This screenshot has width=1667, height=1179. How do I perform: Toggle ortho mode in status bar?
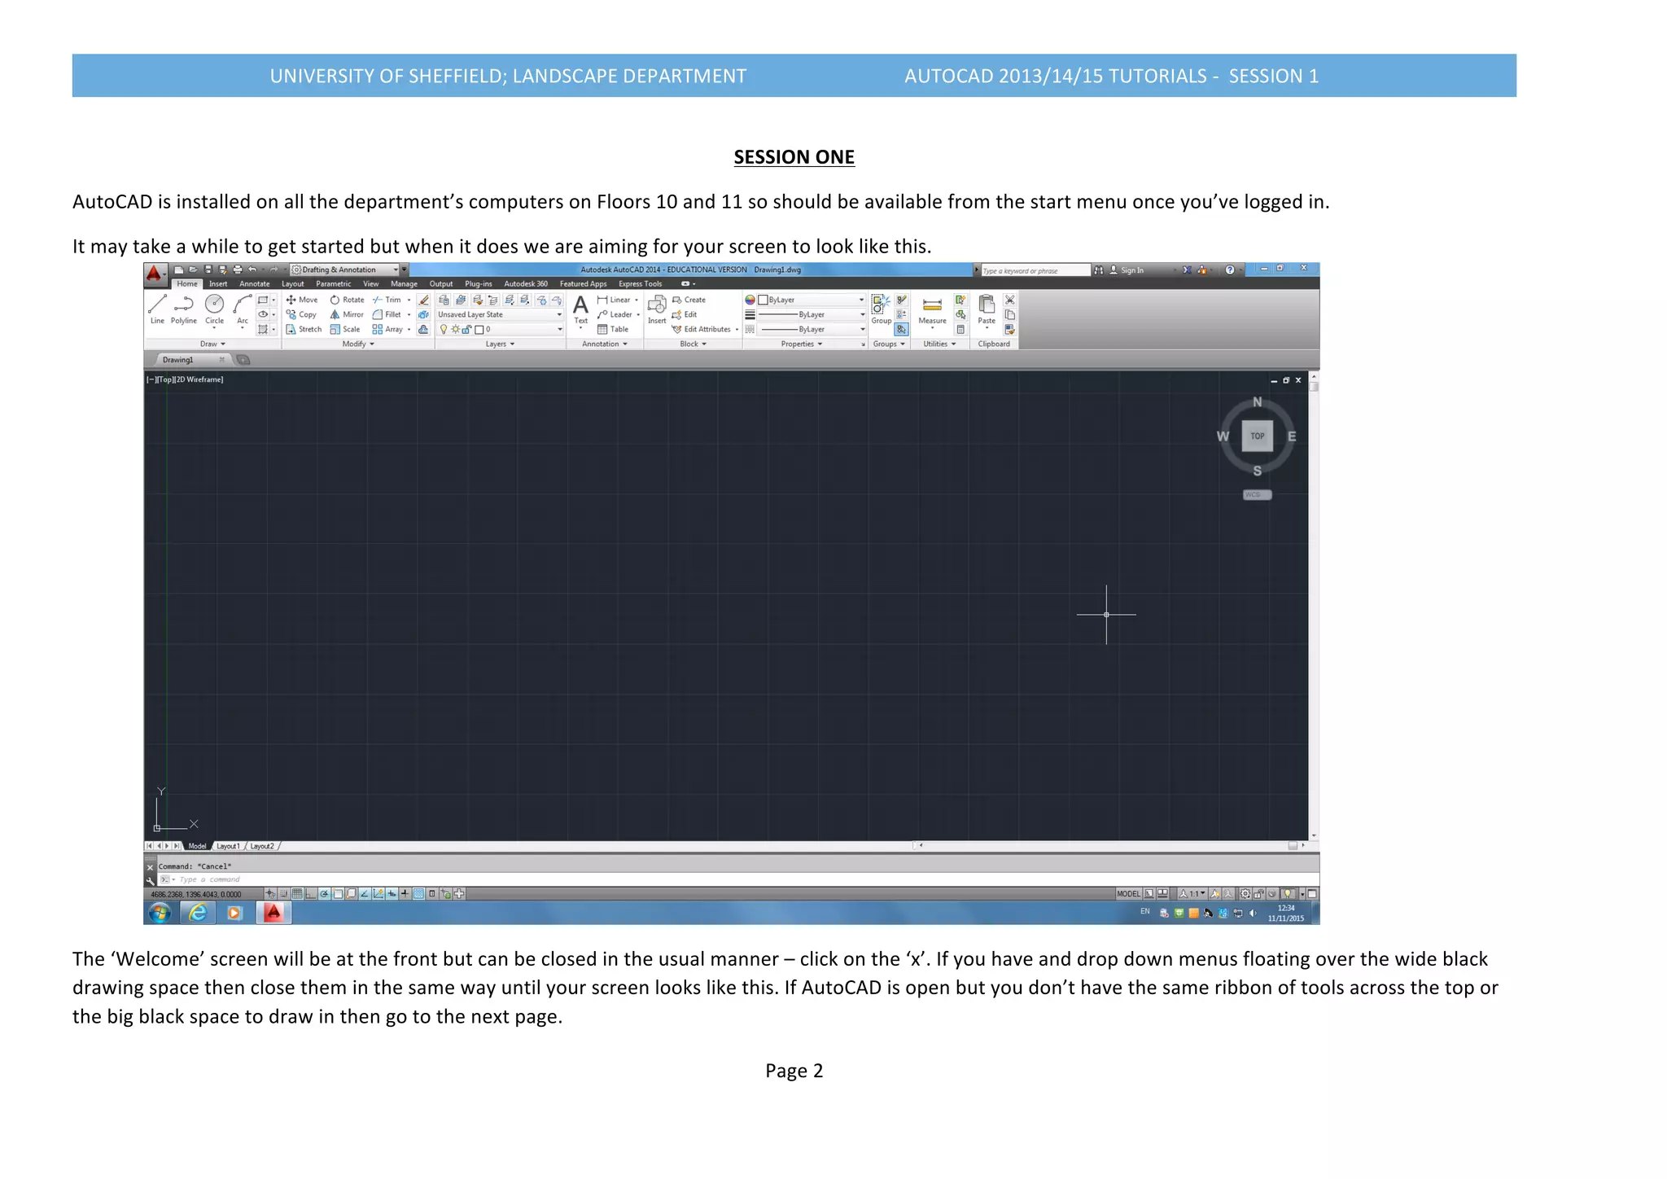point(311,894)
